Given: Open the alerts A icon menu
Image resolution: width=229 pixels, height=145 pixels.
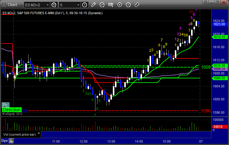Looking at the screenshot, I should [x=128, y=5].
